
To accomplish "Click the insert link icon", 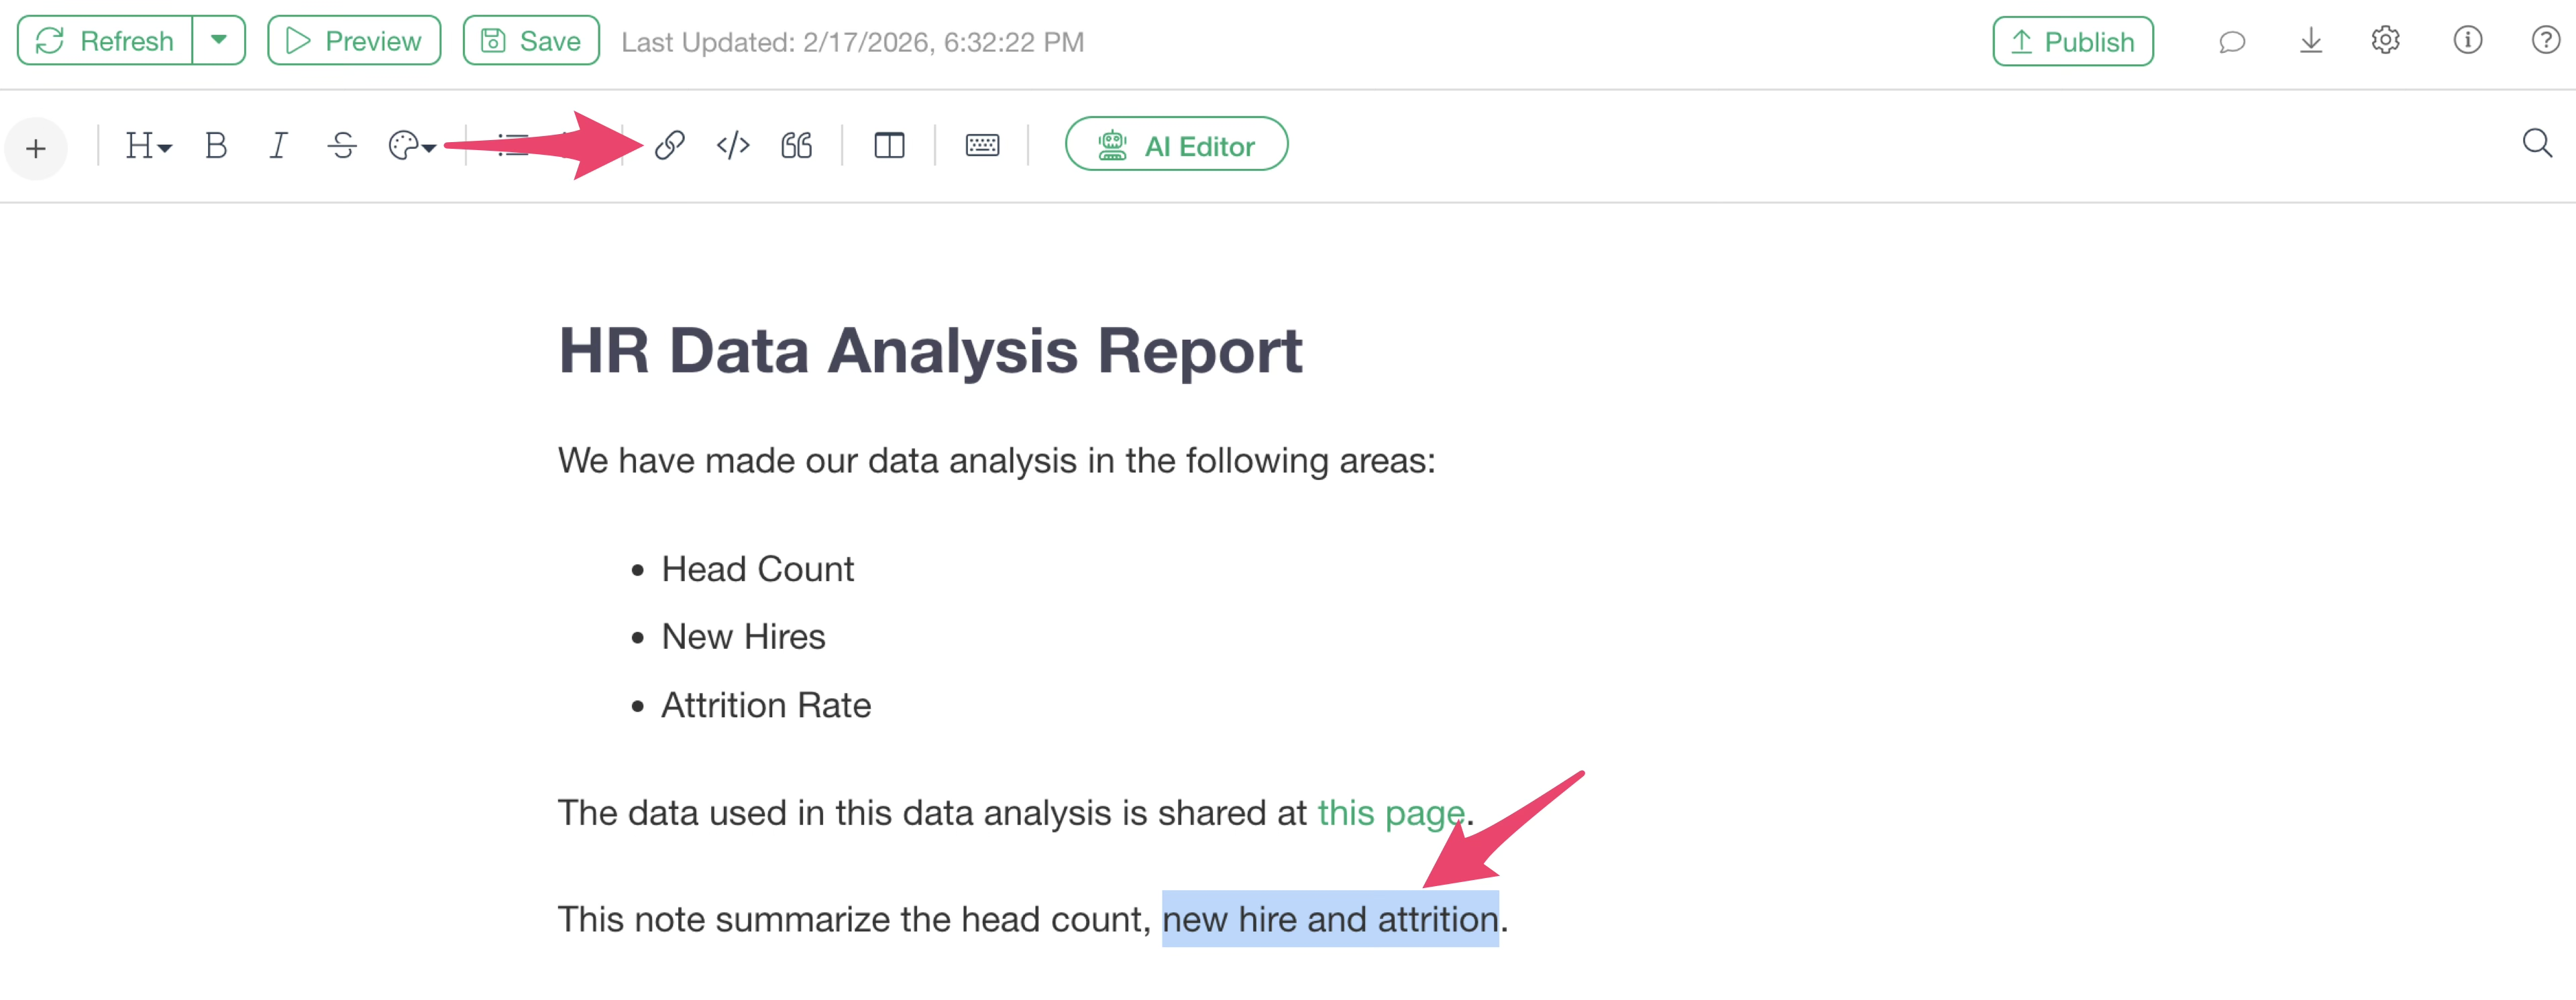I will click(669, 146).
